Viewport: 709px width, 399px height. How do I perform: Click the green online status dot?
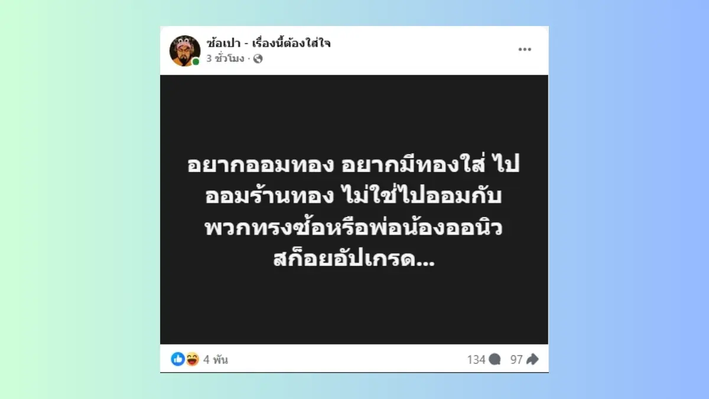click(196, 61)
